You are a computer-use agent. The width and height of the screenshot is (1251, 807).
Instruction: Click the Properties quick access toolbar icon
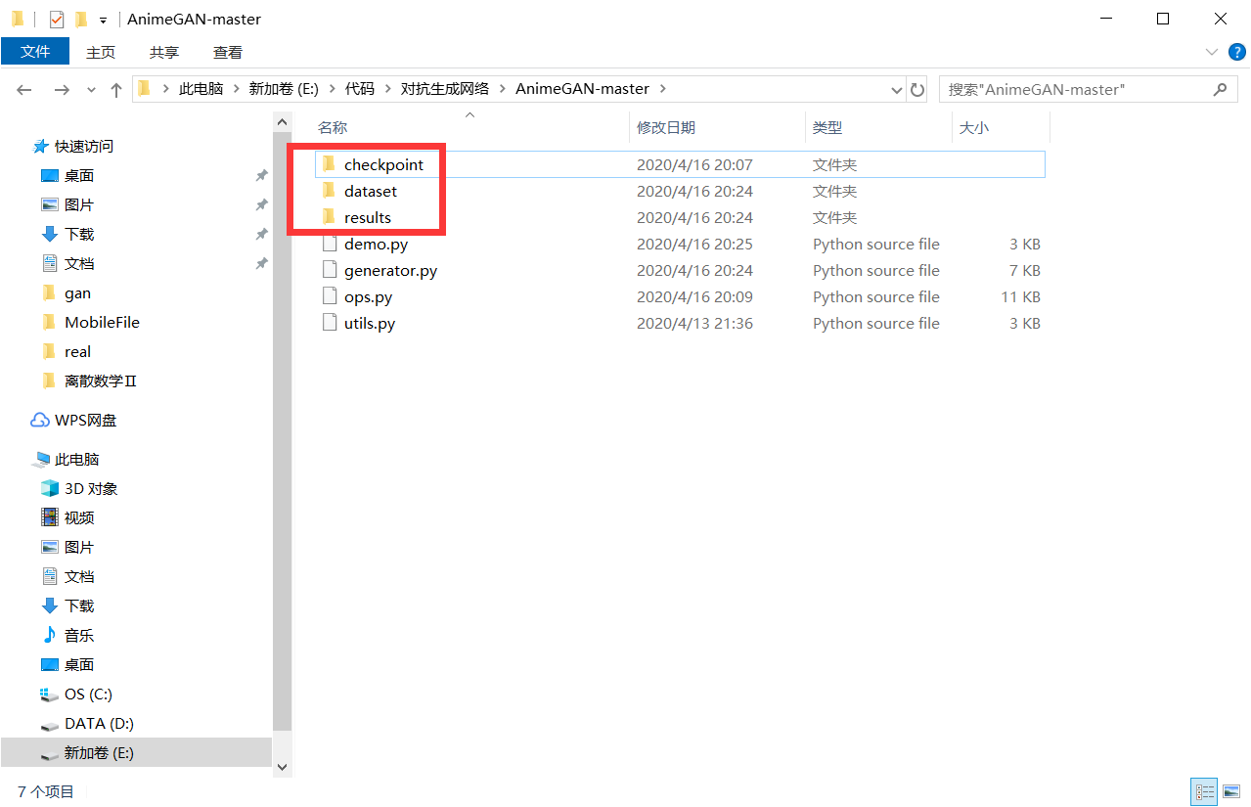coord(56,19)
